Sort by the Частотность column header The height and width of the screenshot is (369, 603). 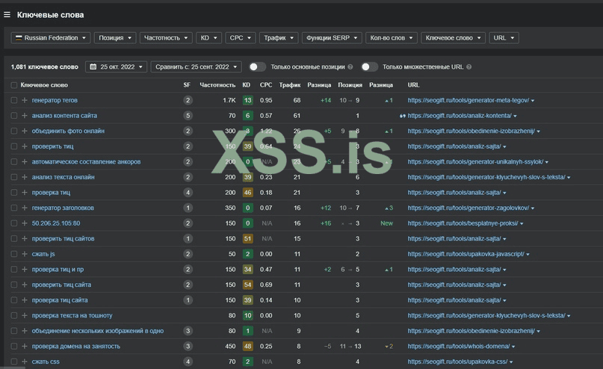[217, 85]
